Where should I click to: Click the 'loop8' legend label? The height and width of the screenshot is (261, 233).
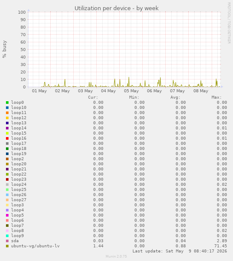pyautogui.click(x=17, y=231)
